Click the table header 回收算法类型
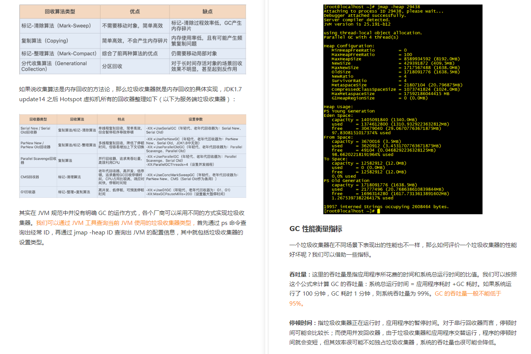 point(60,11)
